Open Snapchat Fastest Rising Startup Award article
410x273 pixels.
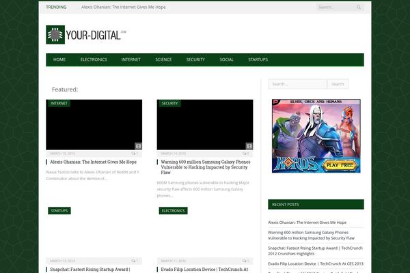[x=90, y=270]
